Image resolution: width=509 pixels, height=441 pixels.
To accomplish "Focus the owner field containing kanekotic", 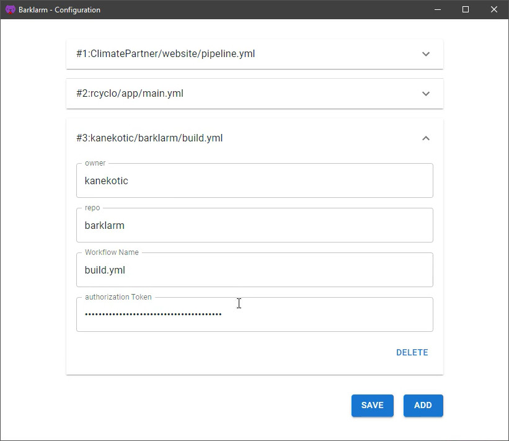I will tap(254, 180).
